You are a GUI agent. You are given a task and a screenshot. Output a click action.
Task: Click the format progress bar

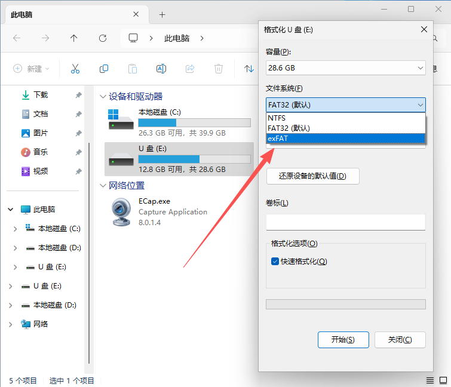click(x=345, y=304)
